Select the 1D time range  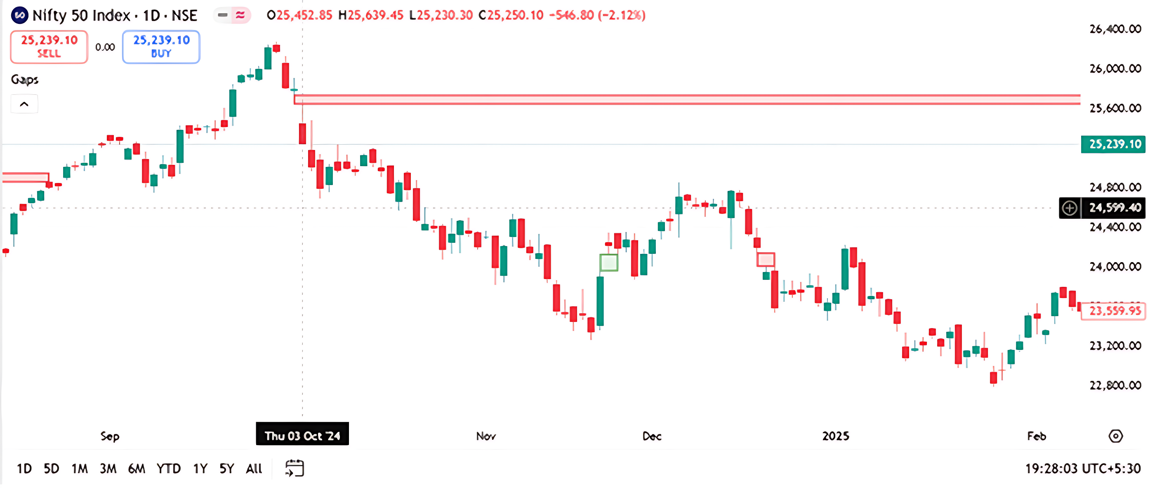[x=24, y=468]
